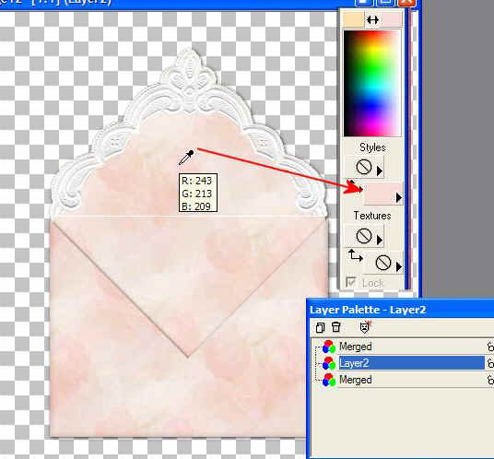Click the peach foreground color swatch
The image size is (494, 459).
coord(354,18)
